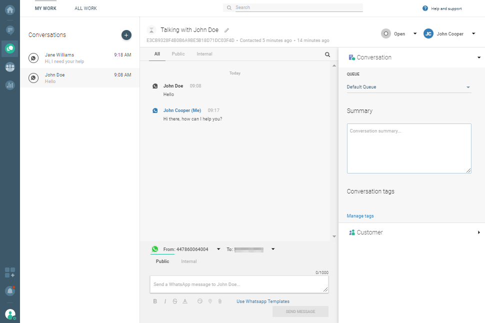Viewport: 485px width, 323px height.
Task: Open the notifications bell icon
Action: pos(10,290)
